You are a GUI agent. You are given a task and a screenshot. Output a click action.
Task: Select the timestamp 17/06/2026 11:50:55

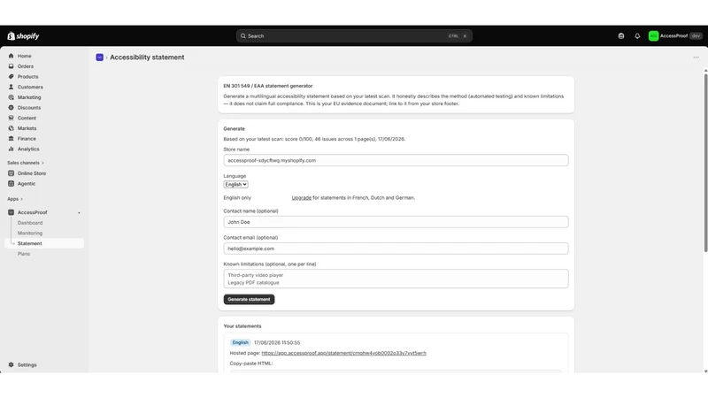point(277,343)
